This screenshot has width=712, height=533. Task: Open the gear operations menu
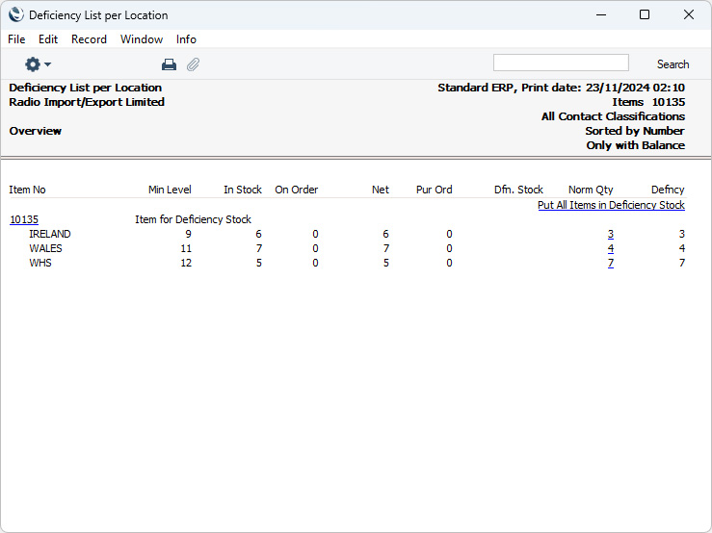point(38,64)
